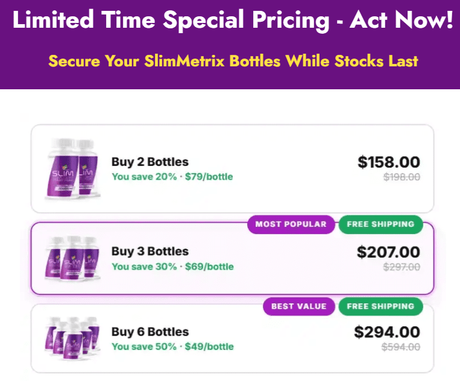Click FREE SHIPPING badge on 6-bottle offer

click(381, 306)
